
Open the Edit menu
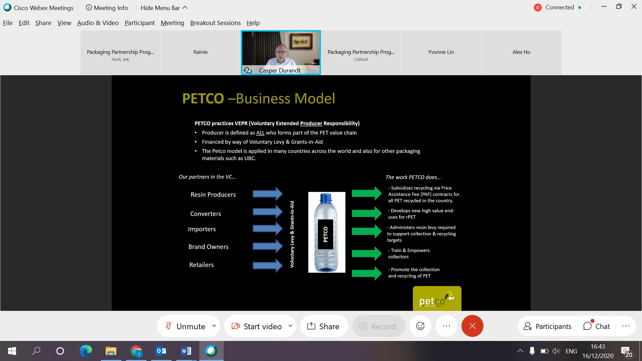[x=24, y=23]
